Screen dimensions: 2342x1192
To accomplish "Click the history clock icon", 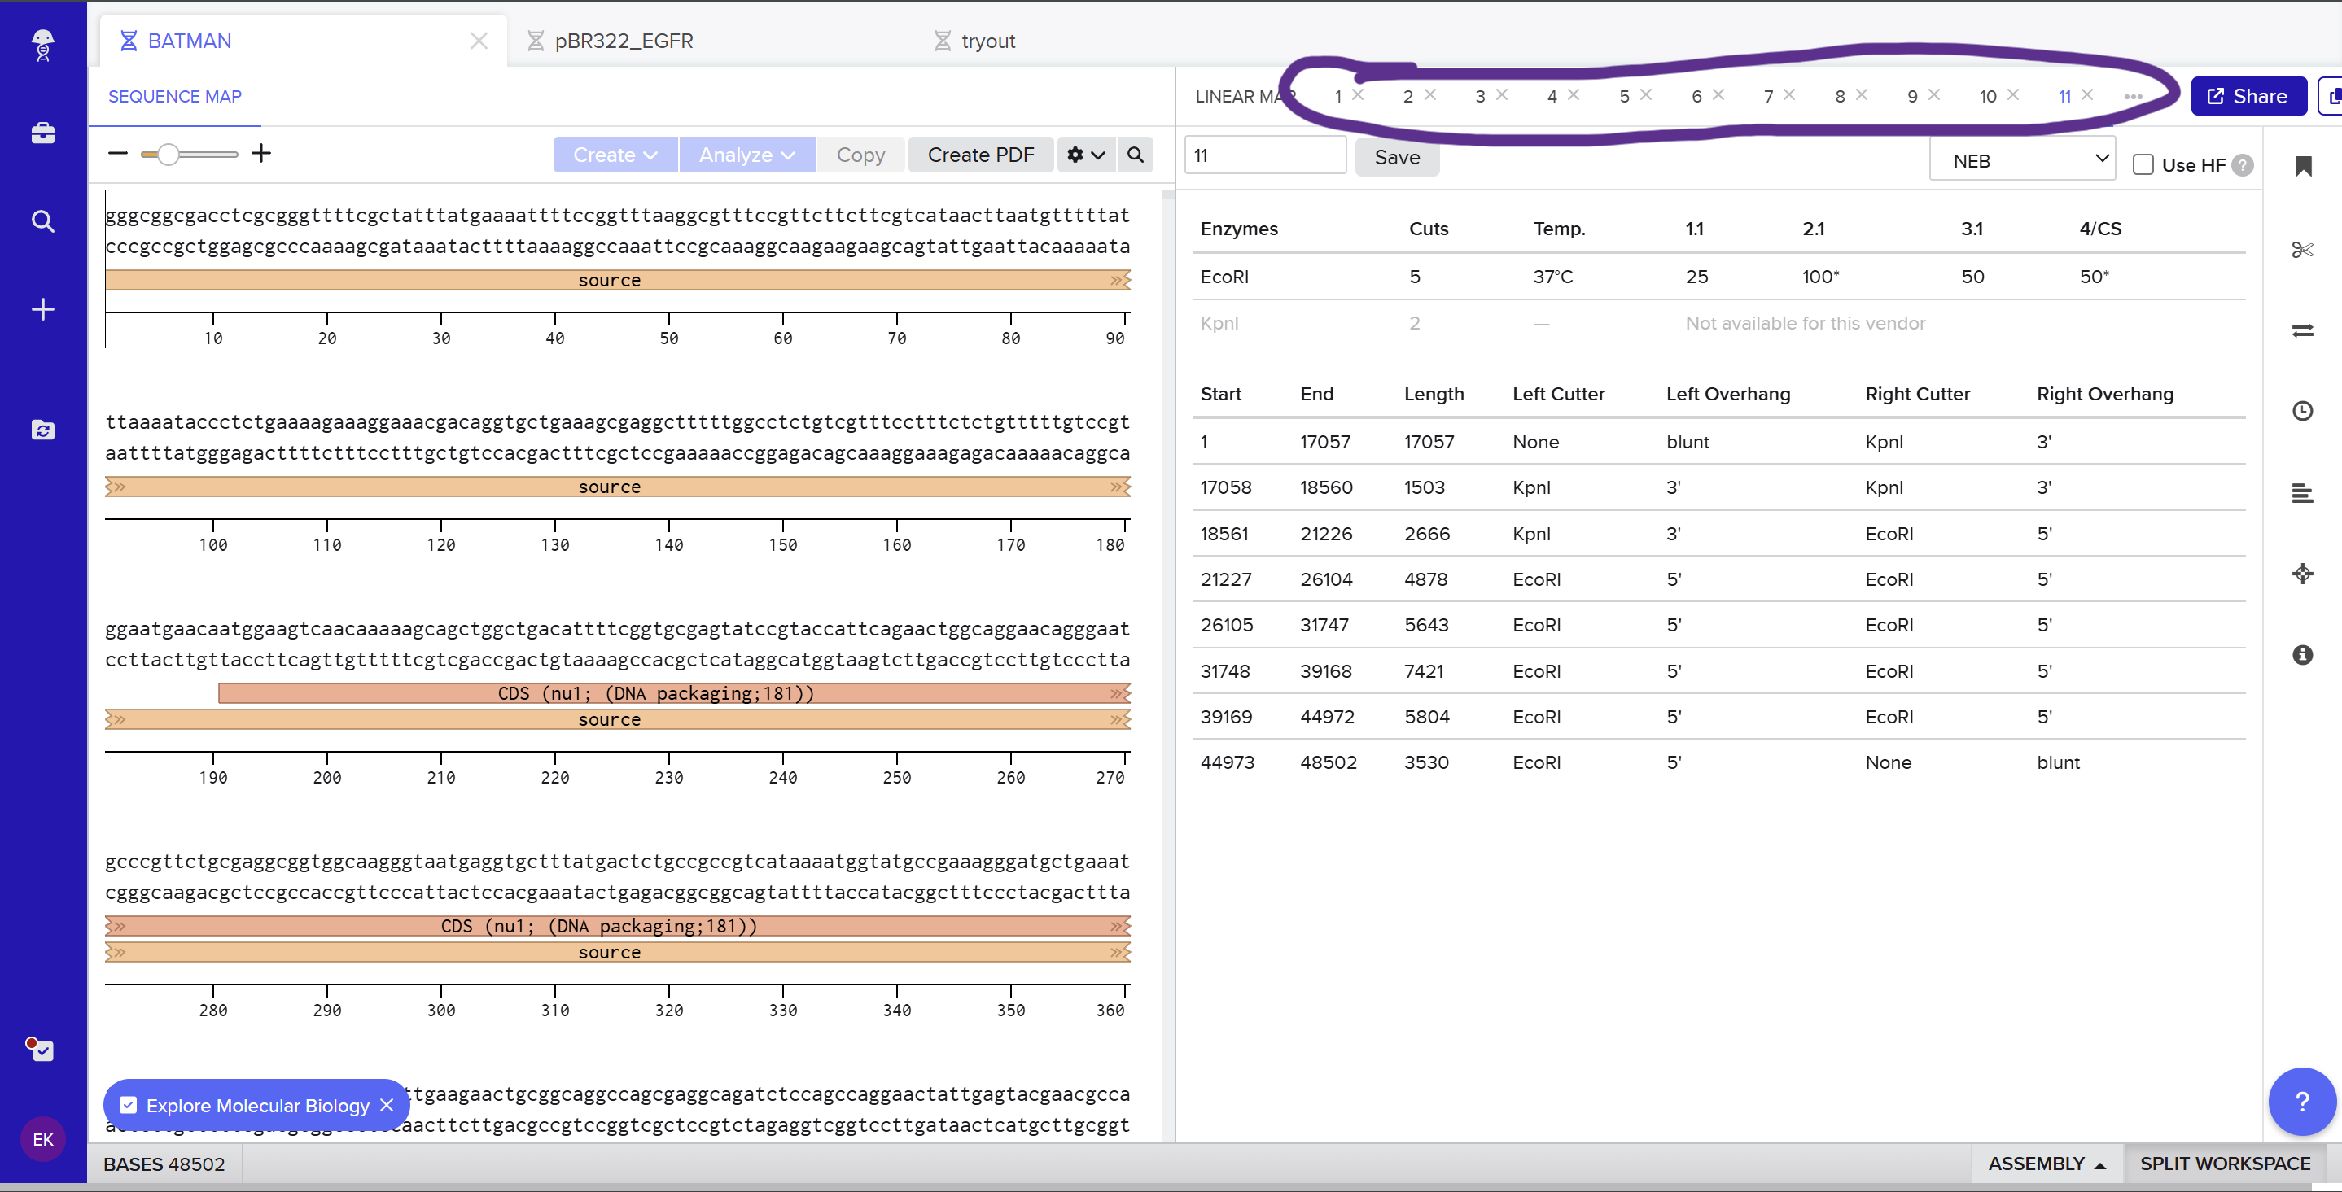I will 2302,411.
